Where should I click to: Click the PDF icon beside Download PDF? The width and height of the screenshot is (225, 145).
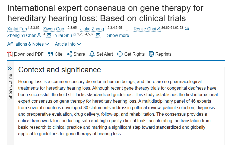coord(10,54)
